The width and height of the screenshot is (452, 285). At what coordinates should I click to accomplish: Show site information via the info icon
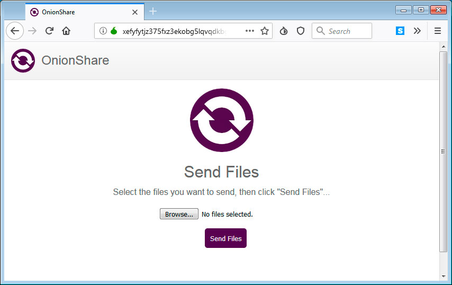(103, 31)
